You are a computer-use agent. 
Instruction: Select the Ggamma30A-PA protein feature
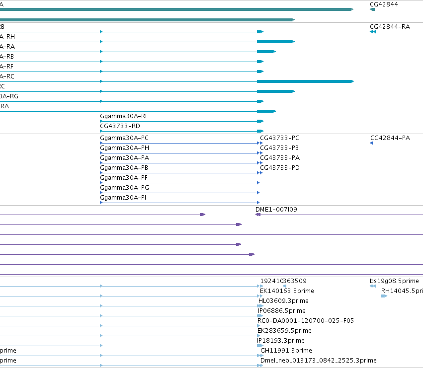179,163
